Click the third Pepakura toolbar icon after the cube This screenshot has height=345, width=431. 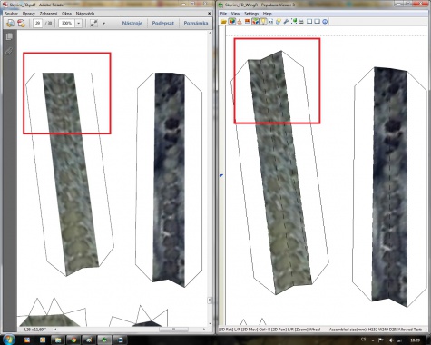point(240,22)
